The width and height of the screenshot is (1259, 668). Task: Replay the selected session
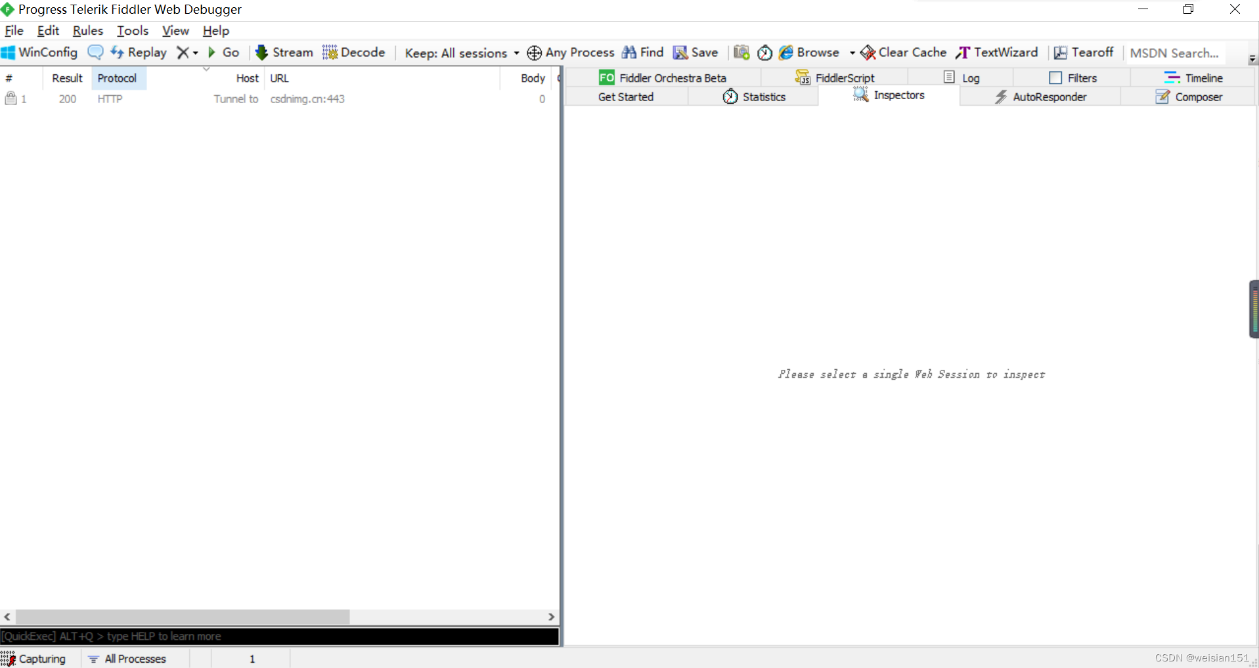(139, 53)
